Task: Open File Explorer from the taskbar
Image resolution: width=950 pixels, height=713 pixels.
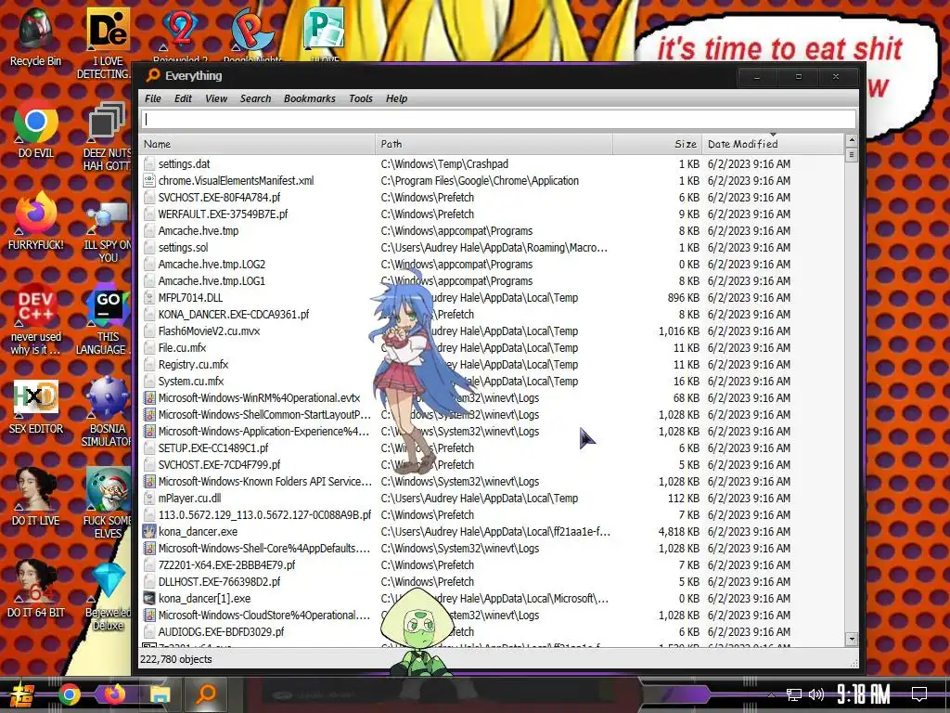Action: pos(160,694)
